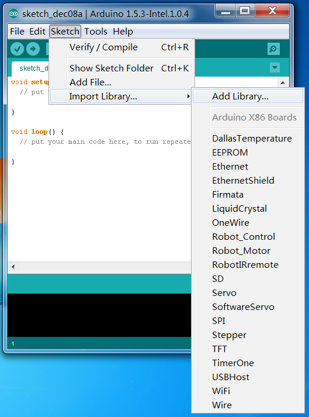Open the File menu
309x417 pixels.
(17, 32)
